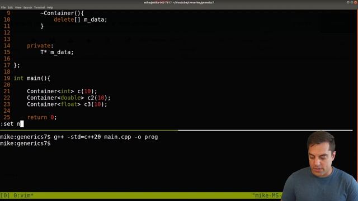Click the '~Container(){' destructor text
Viewport: 358px width, 201px height.
click(x=62, y=13)
